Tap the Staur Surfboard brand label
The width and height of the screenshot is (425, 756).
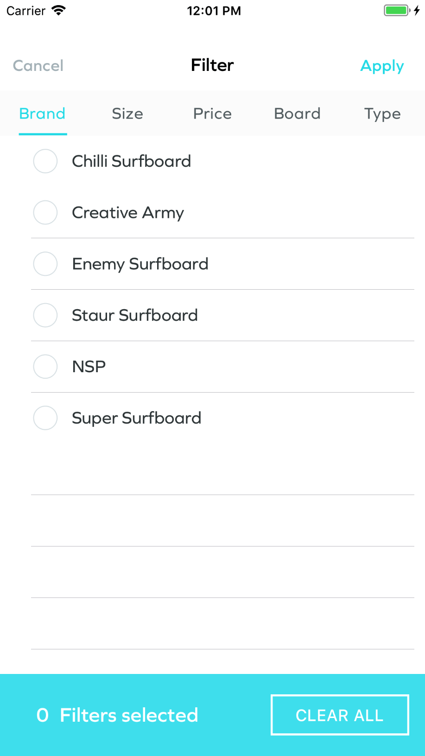pos(135,316)
